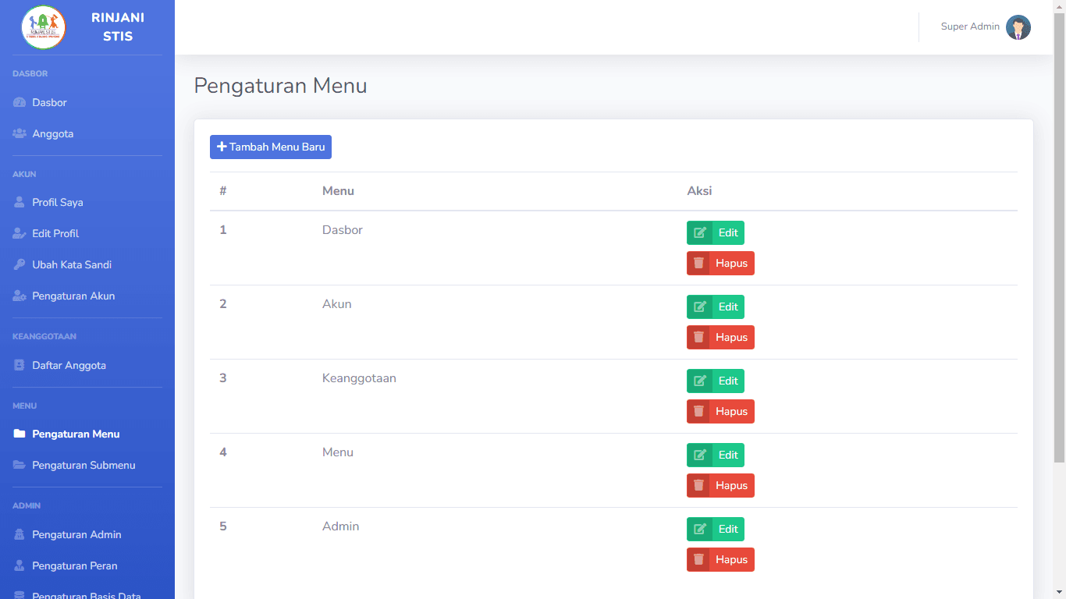Navigate to Pengaturan Peran

(x=74, y=566)
